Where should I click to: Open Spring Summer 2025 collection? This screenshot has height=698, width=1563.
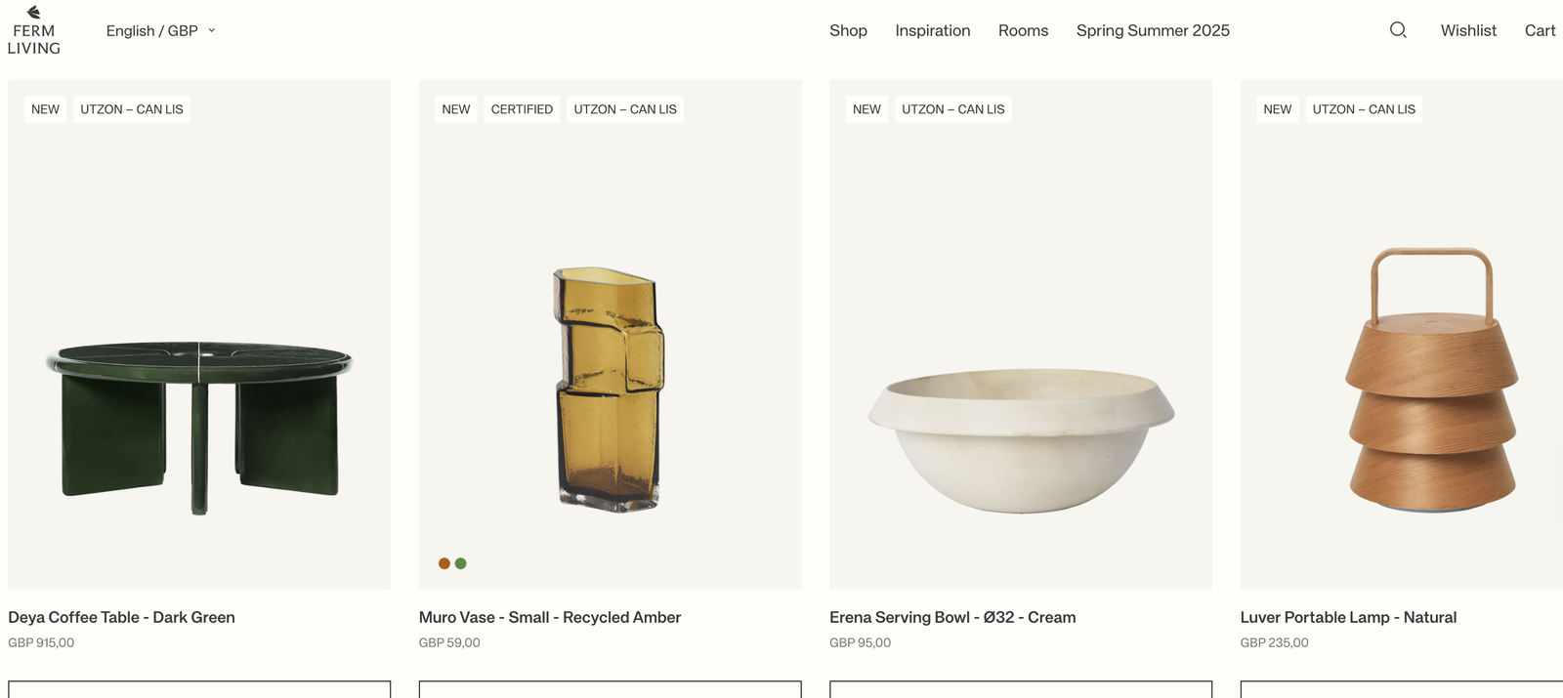pyautogui.click(x=1153, y=31)
